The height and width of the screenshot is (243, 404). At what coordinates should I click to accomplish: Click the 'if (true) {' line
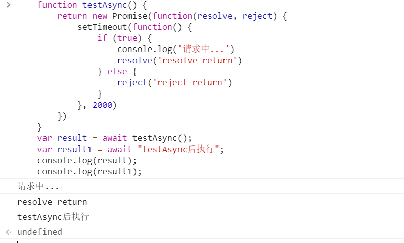click(x=124, y=38)
